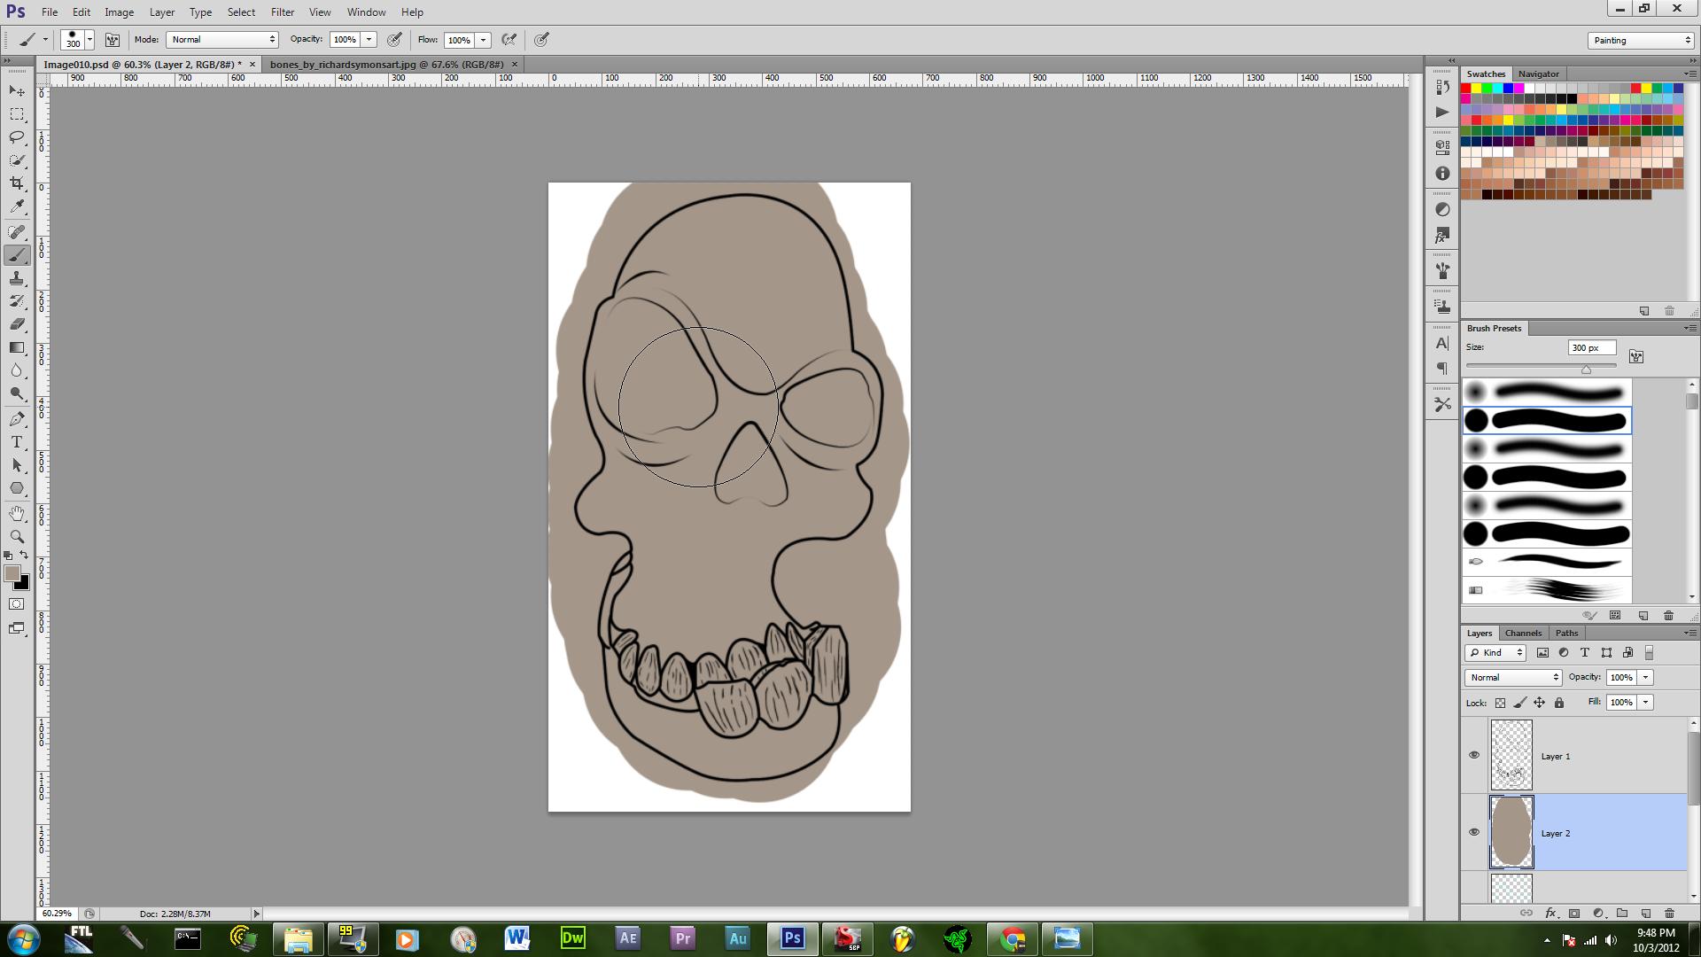Click the delete layer trash icon
Image resolution: width=1701 pixels, height=957 pixels.
pyautogui.click(x=1669, y=913)
